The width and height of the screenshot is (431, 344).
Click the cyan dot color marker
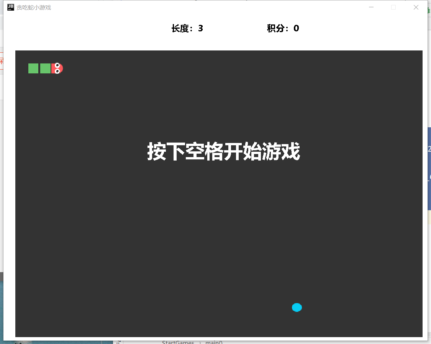tap(297, 307)
